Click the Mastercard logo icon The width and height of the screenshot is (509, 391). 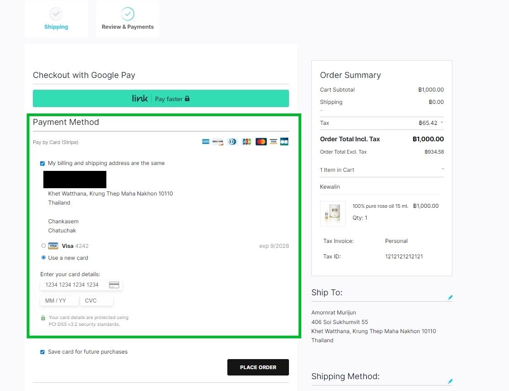261,142
